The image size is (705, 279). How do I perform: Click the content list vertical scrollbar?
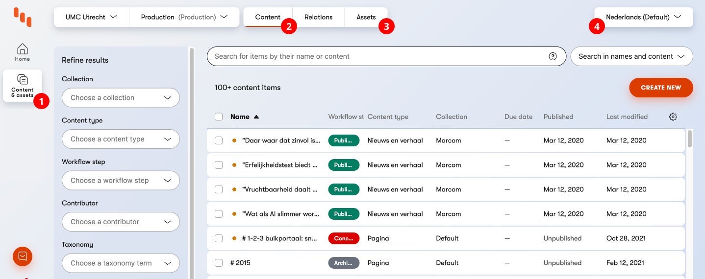[690, 139]
